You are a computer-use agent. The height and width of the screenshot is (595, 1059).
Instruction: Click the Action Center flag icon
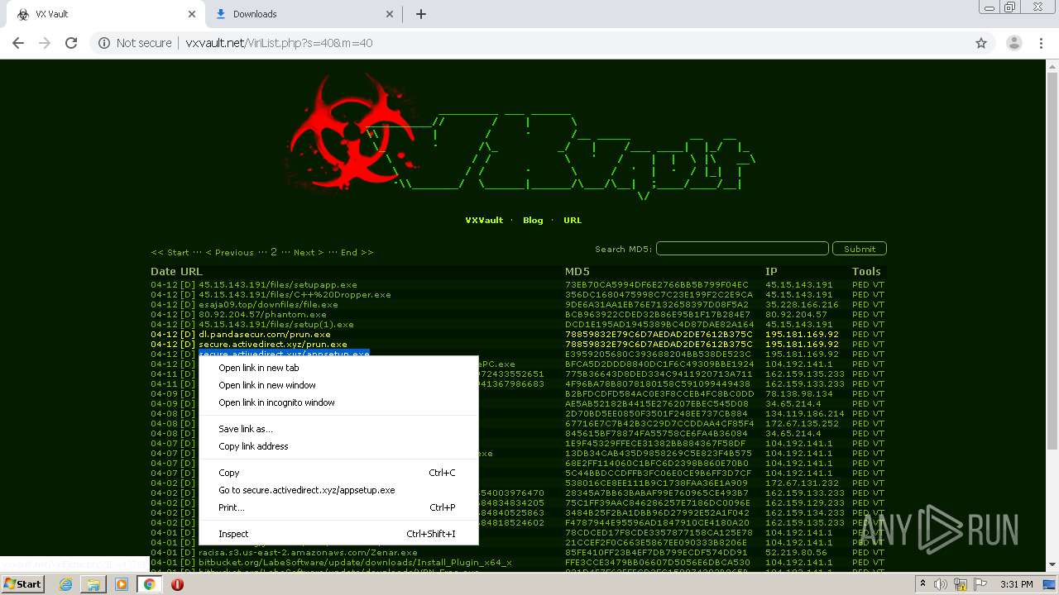pyautogui.click(x=980, y=584)
